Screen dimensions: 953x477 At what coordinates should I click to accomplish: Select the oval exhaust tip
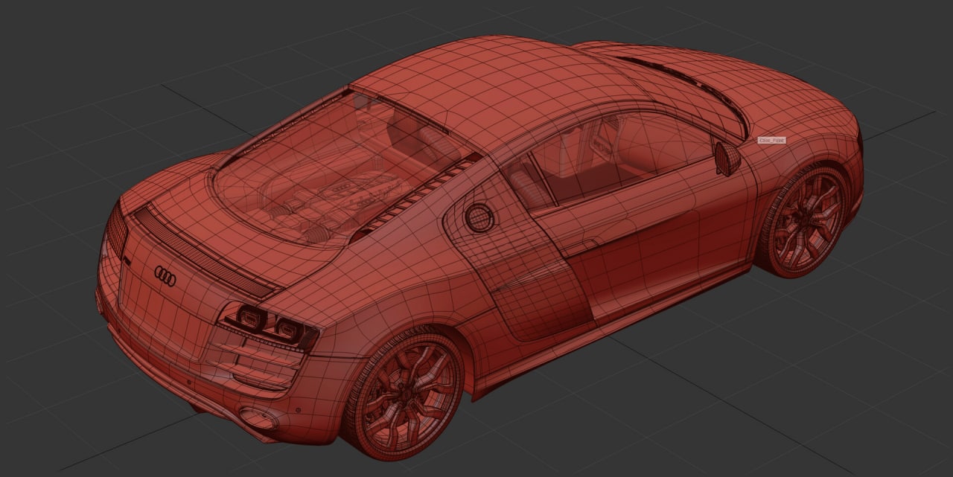259,417
